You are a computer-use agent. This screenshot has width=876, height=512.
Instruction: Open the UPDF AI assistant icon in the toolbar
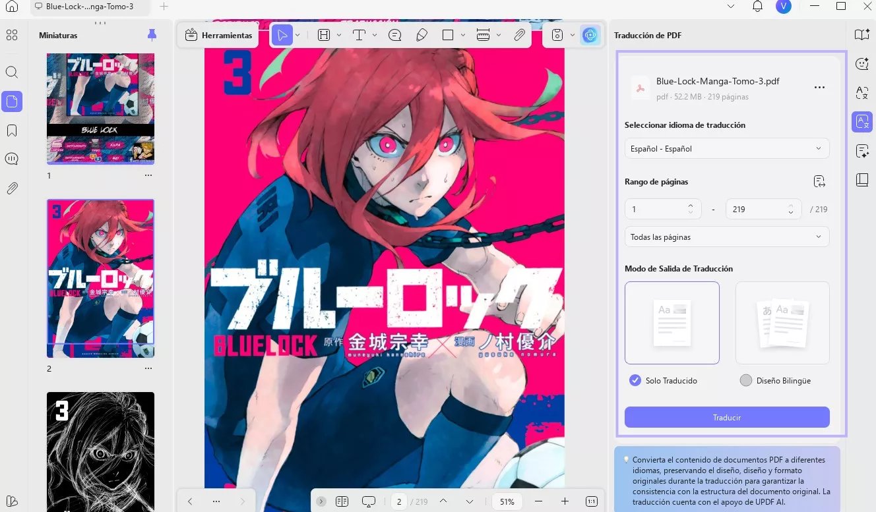[x=590, y=35]
